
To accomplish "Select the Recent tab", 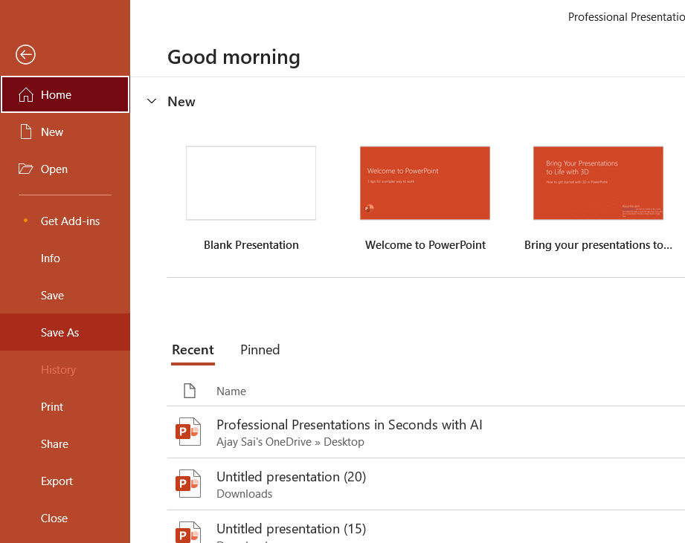I will [x=193, y=350].
